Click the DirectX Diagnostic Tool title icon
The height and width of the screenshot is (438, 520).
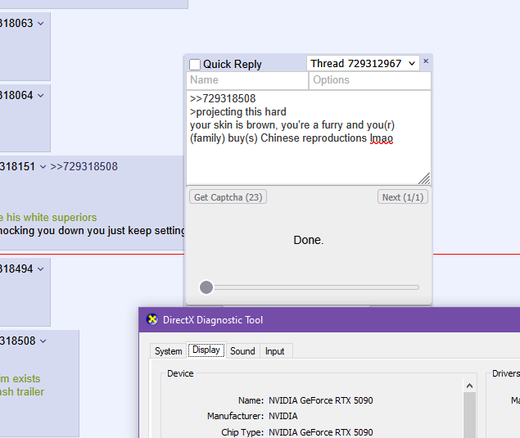[x=152, y=319]
